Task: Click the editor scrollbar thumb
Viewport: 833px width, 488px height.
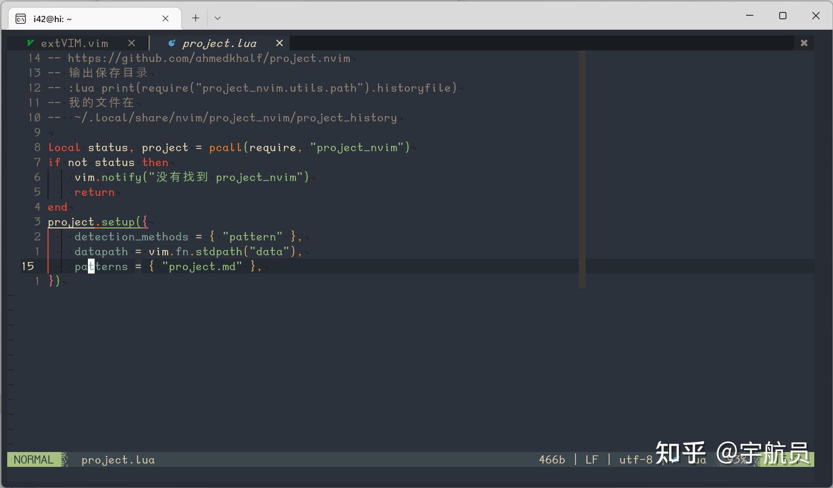Action: [x=582, y=170]
